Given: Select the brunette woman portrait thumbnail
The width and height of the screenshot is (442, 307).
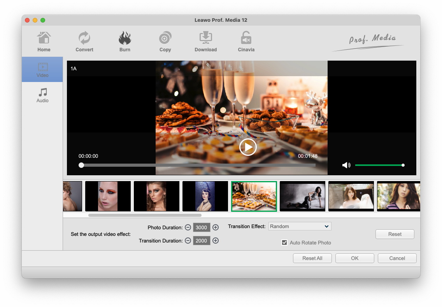Looking at the screenshot, I should (156, 196).
